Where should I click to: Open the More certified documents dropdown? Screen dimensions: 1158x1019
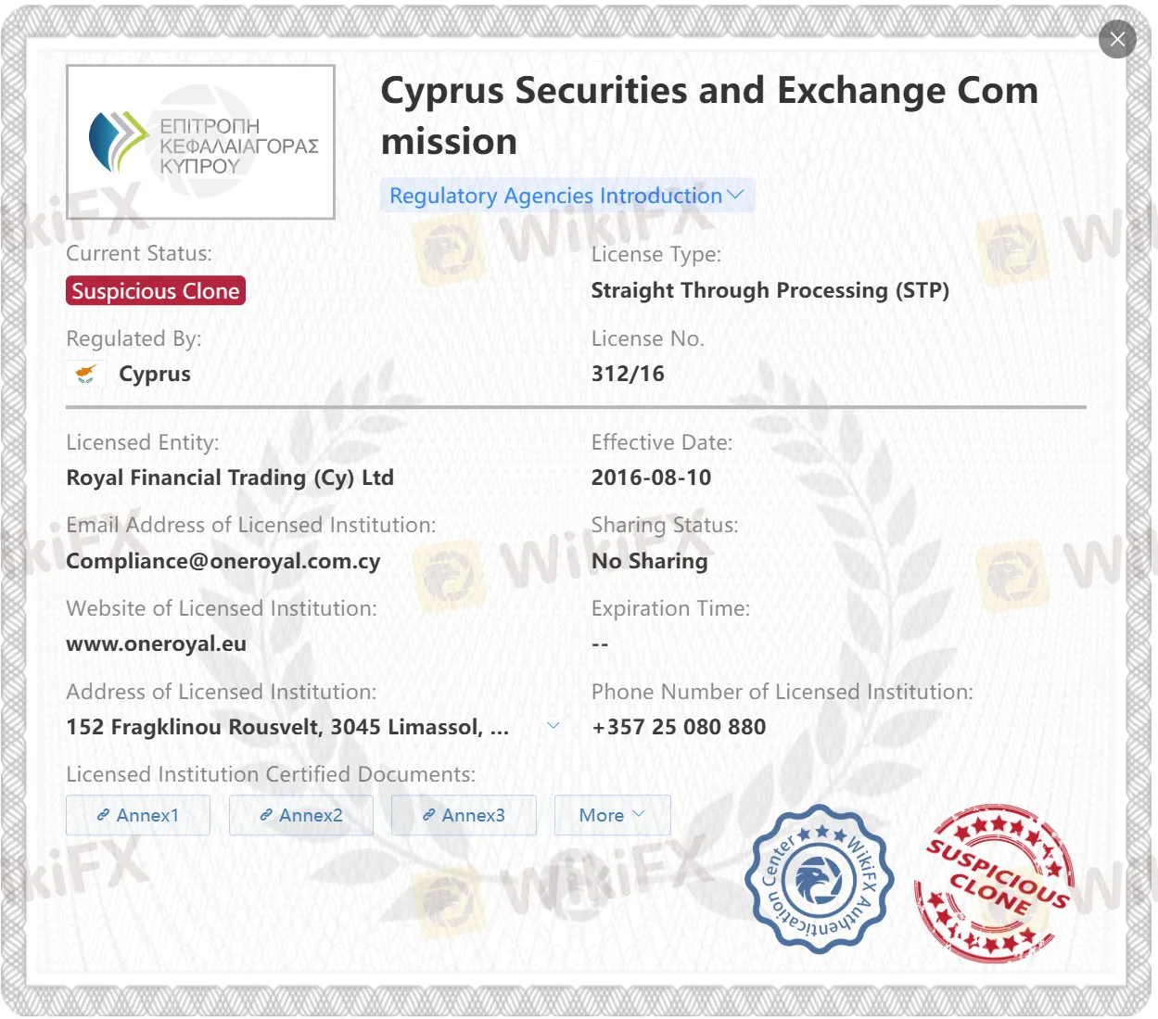612,814
